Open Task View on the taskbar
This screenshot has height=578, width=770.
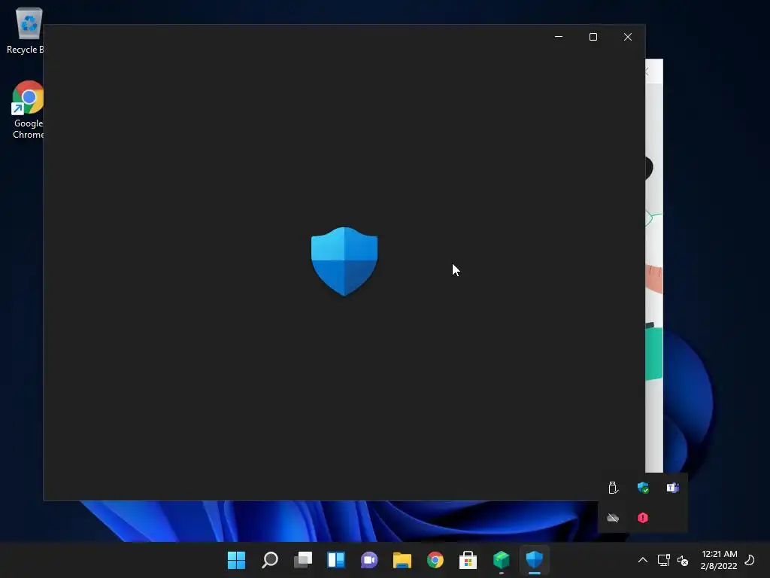pyautogui.click(x=302, y=560)
